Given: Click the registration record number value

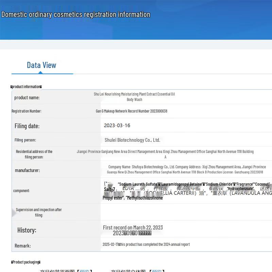Looking at the screenshot, I should point(131,111).
